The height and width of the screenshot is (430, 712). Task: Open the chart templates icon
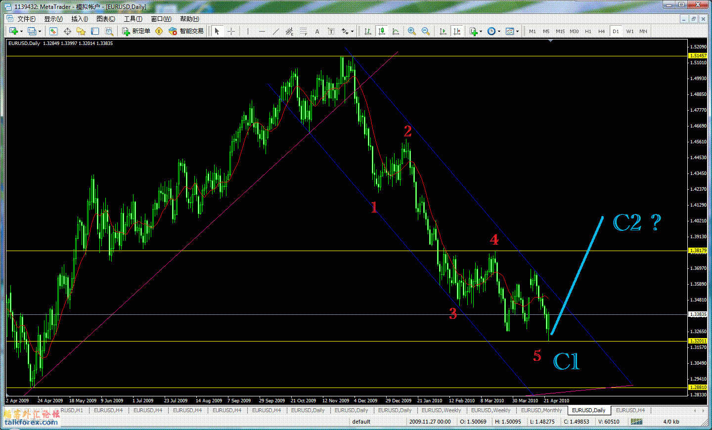click(510, 31)
